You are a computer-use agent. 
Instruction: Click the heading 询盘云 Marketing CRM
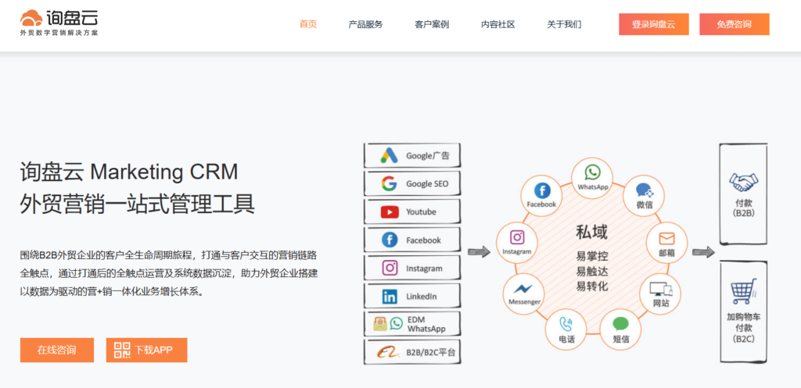pos(129,172)
